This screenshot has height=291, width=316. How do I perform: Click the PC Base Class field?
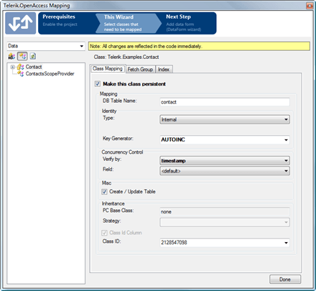[225, 212]
